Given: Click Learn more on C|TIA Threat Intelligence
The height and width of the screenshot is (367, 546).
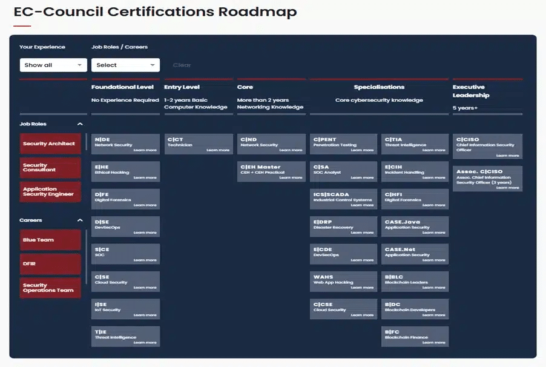Looking at the screenshot, I should tap(433, 150).
